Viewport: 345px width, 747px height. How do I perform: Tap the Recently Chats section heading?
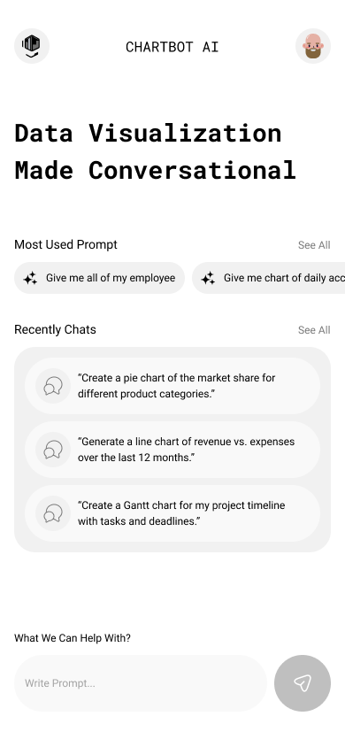pos(55,329)
